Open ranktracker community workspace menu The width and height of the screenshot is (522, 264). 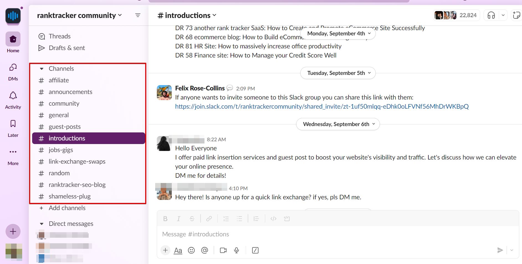click(x=80, y=15)
